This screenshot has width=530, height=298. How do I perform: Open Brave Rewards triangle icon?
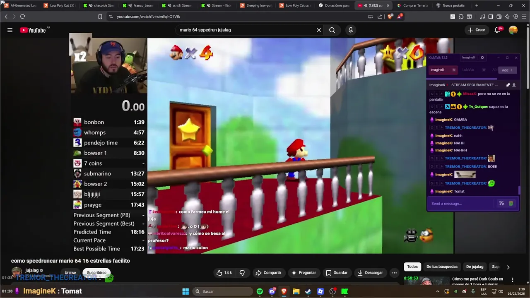coord(400,17)
